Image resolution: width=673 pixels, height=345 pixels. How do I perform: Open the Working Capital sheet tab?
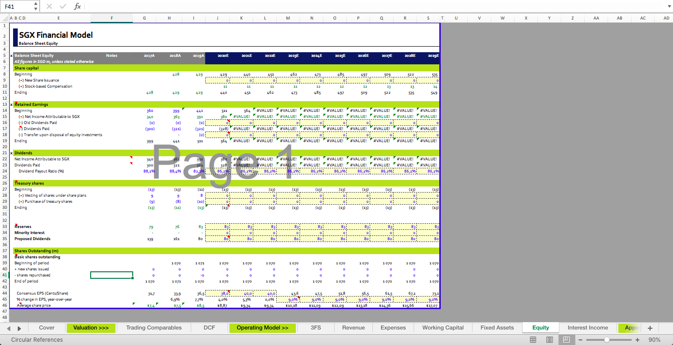pyautogui.click(x=443, y=328)
